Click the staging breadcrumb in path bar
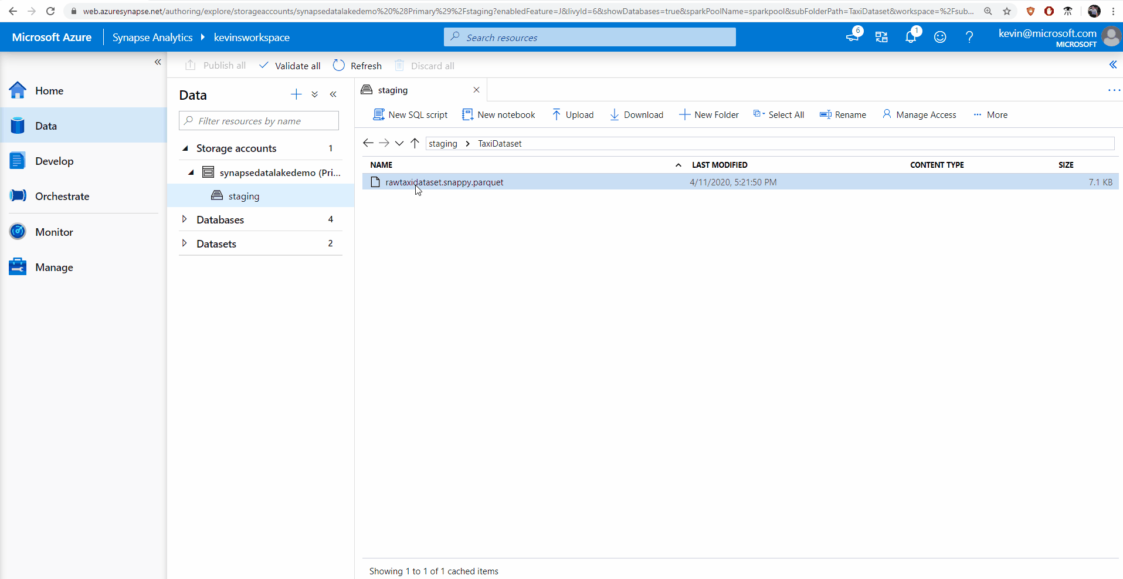 tap(443, 144)
